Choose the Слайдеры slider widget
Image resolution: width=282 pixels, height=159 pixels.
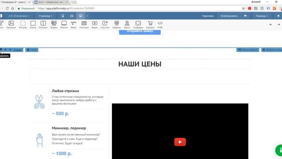click(138, 25)
